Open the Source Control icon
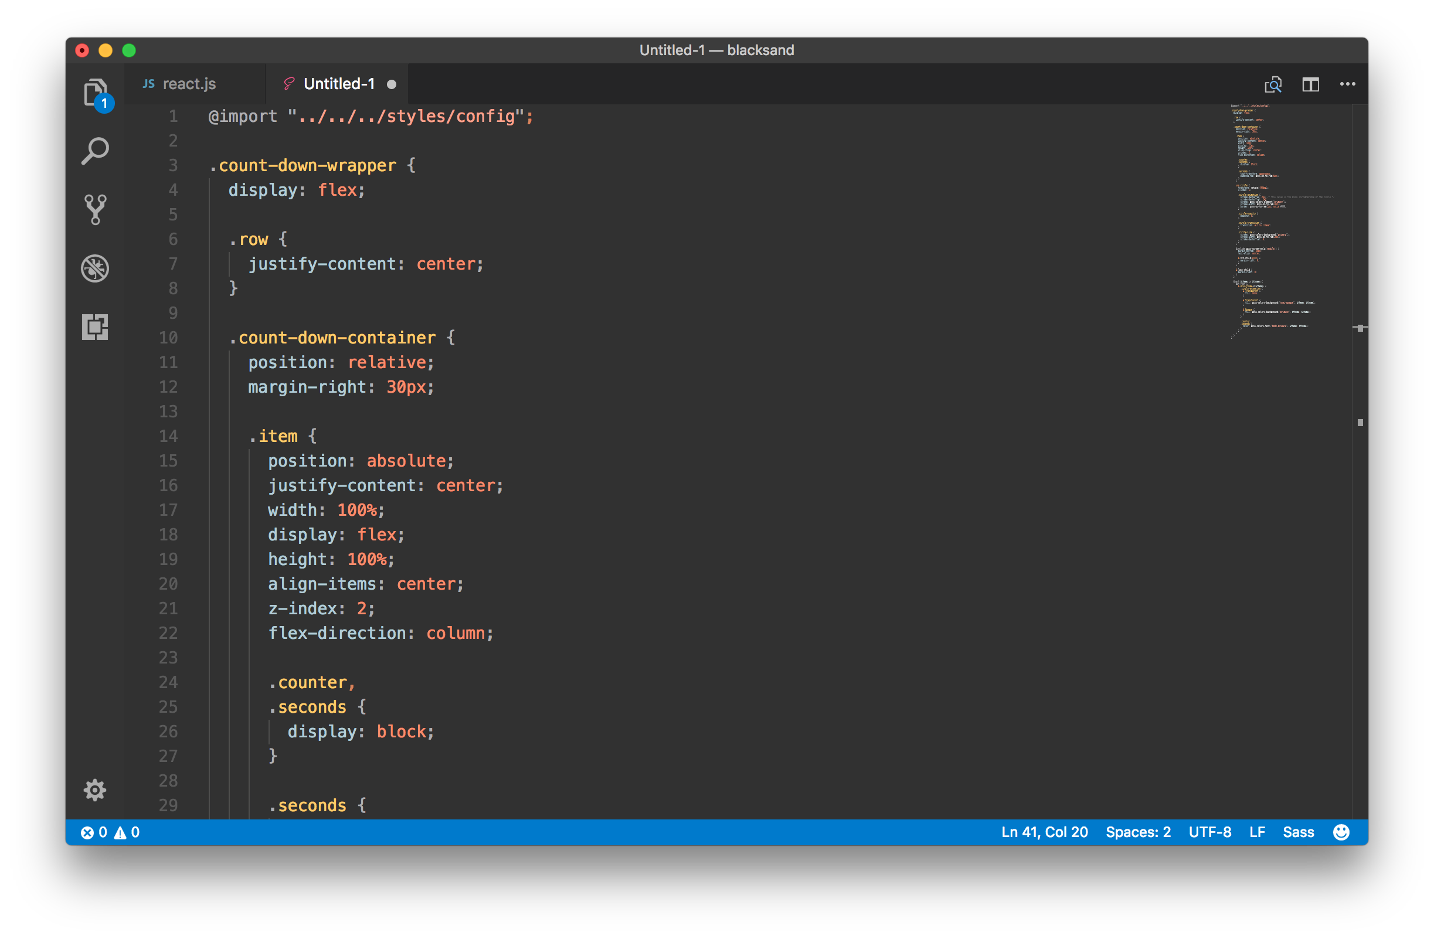The width and height of the screenshot is (1434, 939). (x=94, y=210)
